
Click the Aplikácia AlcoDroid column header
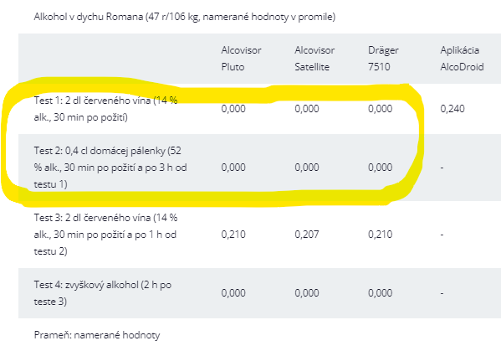click(x=462, y=59)
